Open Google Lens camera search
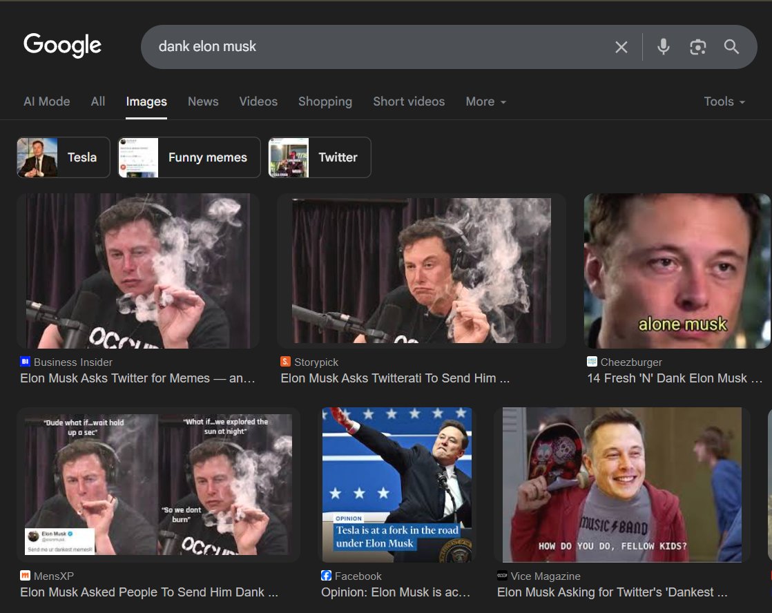 point(697,47)
